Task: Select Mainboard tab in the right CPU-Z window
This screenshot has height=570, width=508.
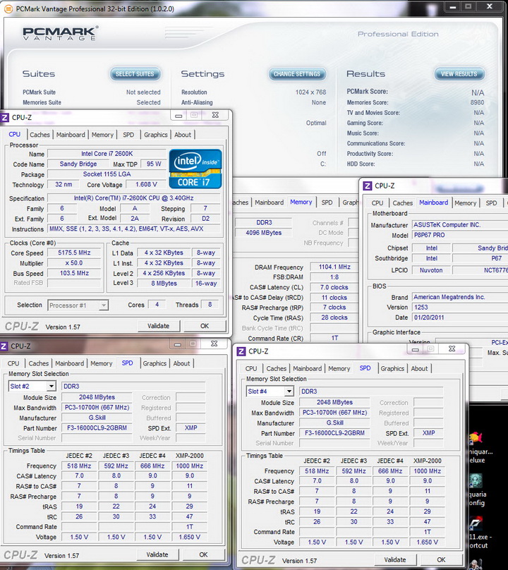Action: pyautogui.click(x=433, y=202)
